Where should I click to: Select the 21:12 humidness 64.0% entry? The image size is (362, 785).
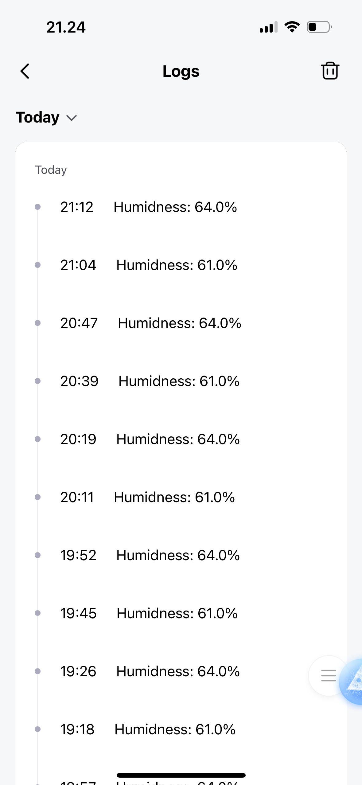[x=148, y=207]
